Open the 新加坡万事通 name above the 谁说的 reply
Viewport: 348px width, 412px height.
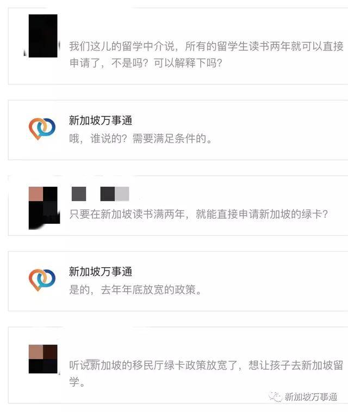101,121
